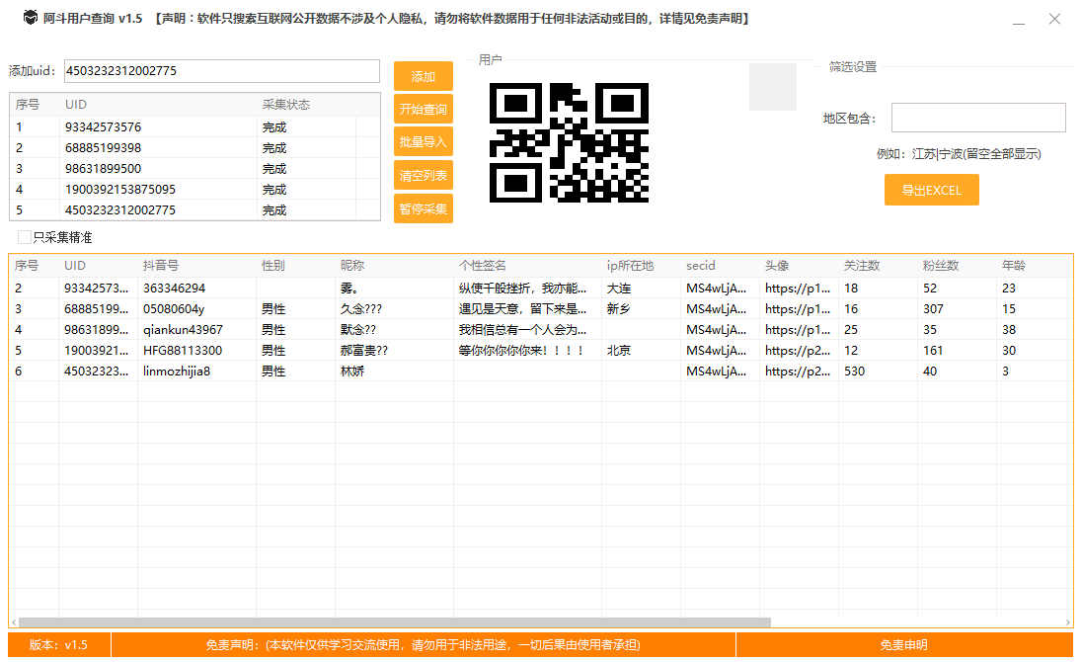The height and width of the screenshot is (662, 1082).
Task: Click the 地区包含 filter input
Action: tap(978, 118)
